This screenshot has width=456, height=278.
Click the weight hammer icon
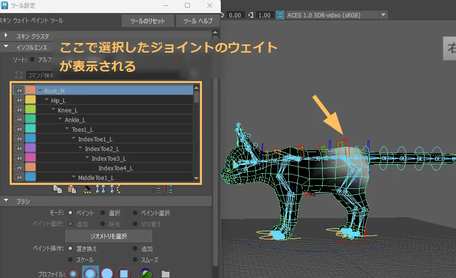(87, 190)
